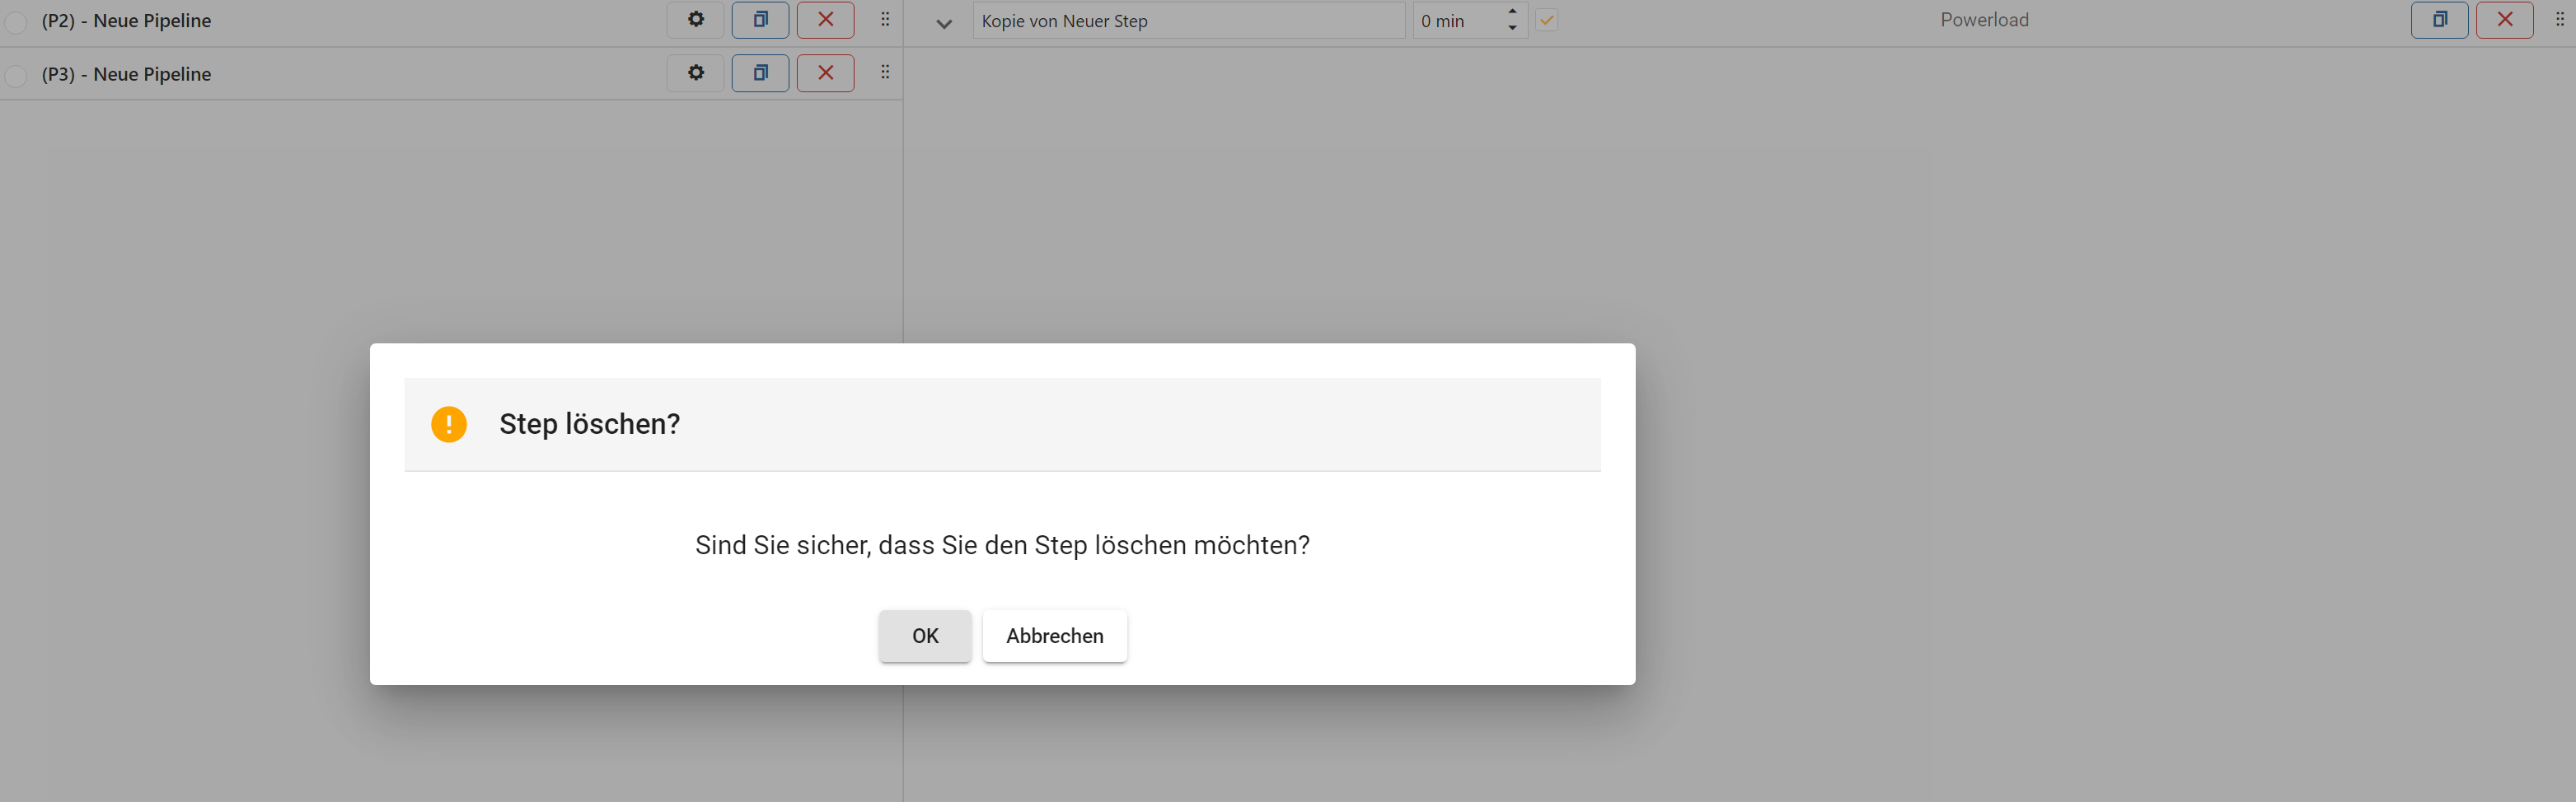The height and width of the screenshot is (802, 2576).
Task: Increase the step duration with the up arrow
Action: pos(1511,13)
